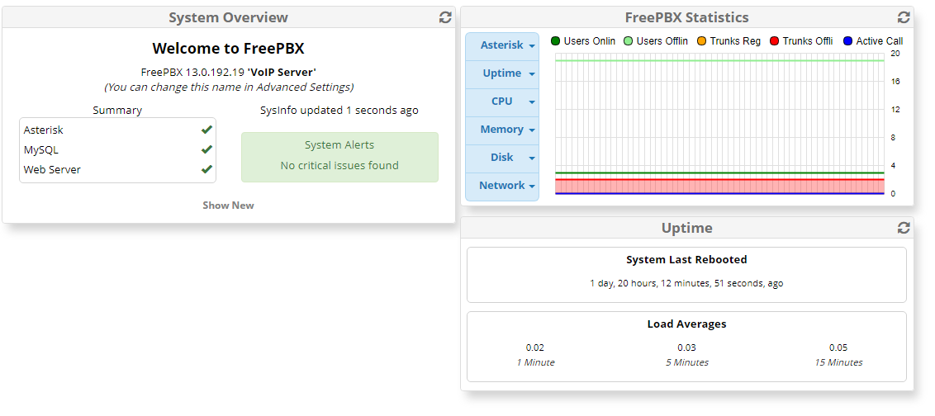Screen dimensions: 935x416
Task: Toggle the Users Offline legend entry
Action: 656,41
